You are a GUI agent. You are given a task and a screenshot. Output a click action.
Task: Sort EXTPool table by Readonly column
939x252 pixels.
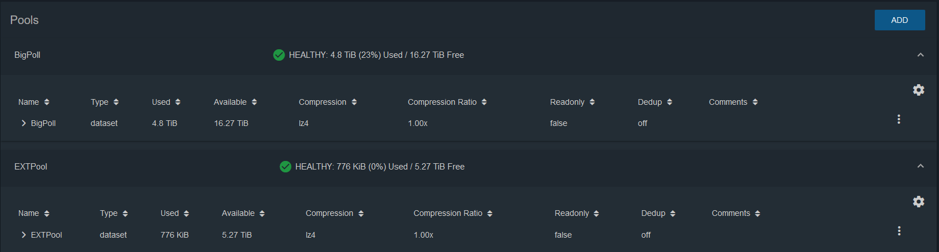click(x=576, y=213)
